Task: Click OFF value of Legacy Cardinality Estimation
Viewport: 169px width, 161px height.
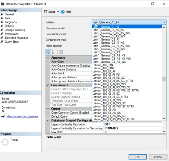Action: click(x=133, y=124)
